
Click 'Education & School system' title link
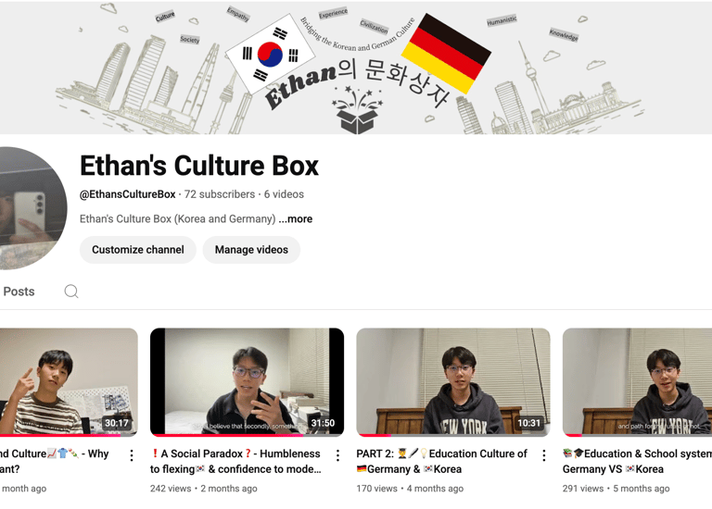coord(637,462)
